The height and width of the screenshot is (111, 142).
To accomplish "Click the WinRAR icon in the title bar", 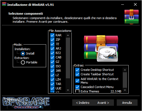I will click(x=4, y=4).
